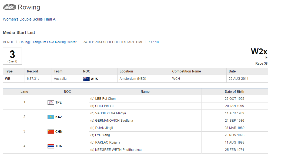This screenshot has width=288, height=156.
Task: Click the Australia flag icon
Action: [86, 79]
